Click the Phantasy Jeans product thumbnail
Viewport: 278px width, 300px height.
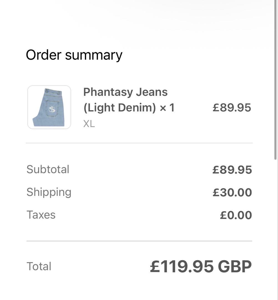[49, 107]
